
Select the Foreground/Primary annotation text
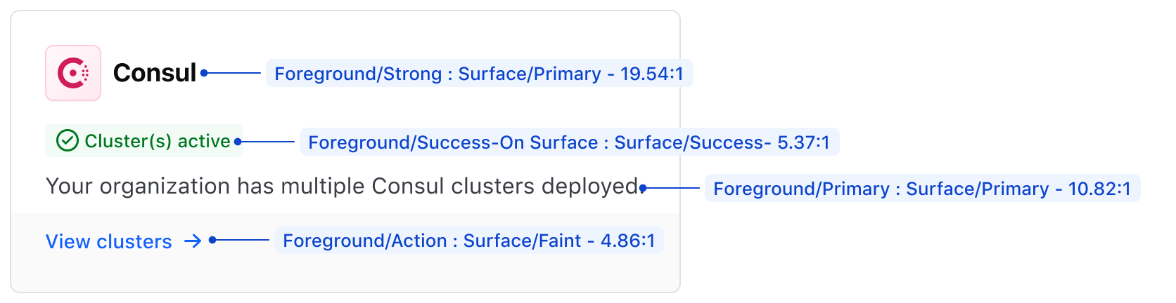tap(801, 189)
